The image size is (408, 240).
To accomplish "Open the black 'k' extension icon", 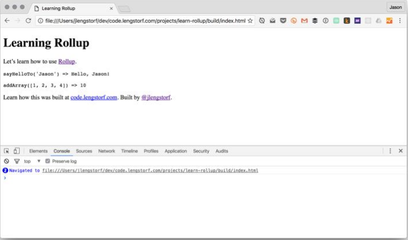I will tap(347, 21).
